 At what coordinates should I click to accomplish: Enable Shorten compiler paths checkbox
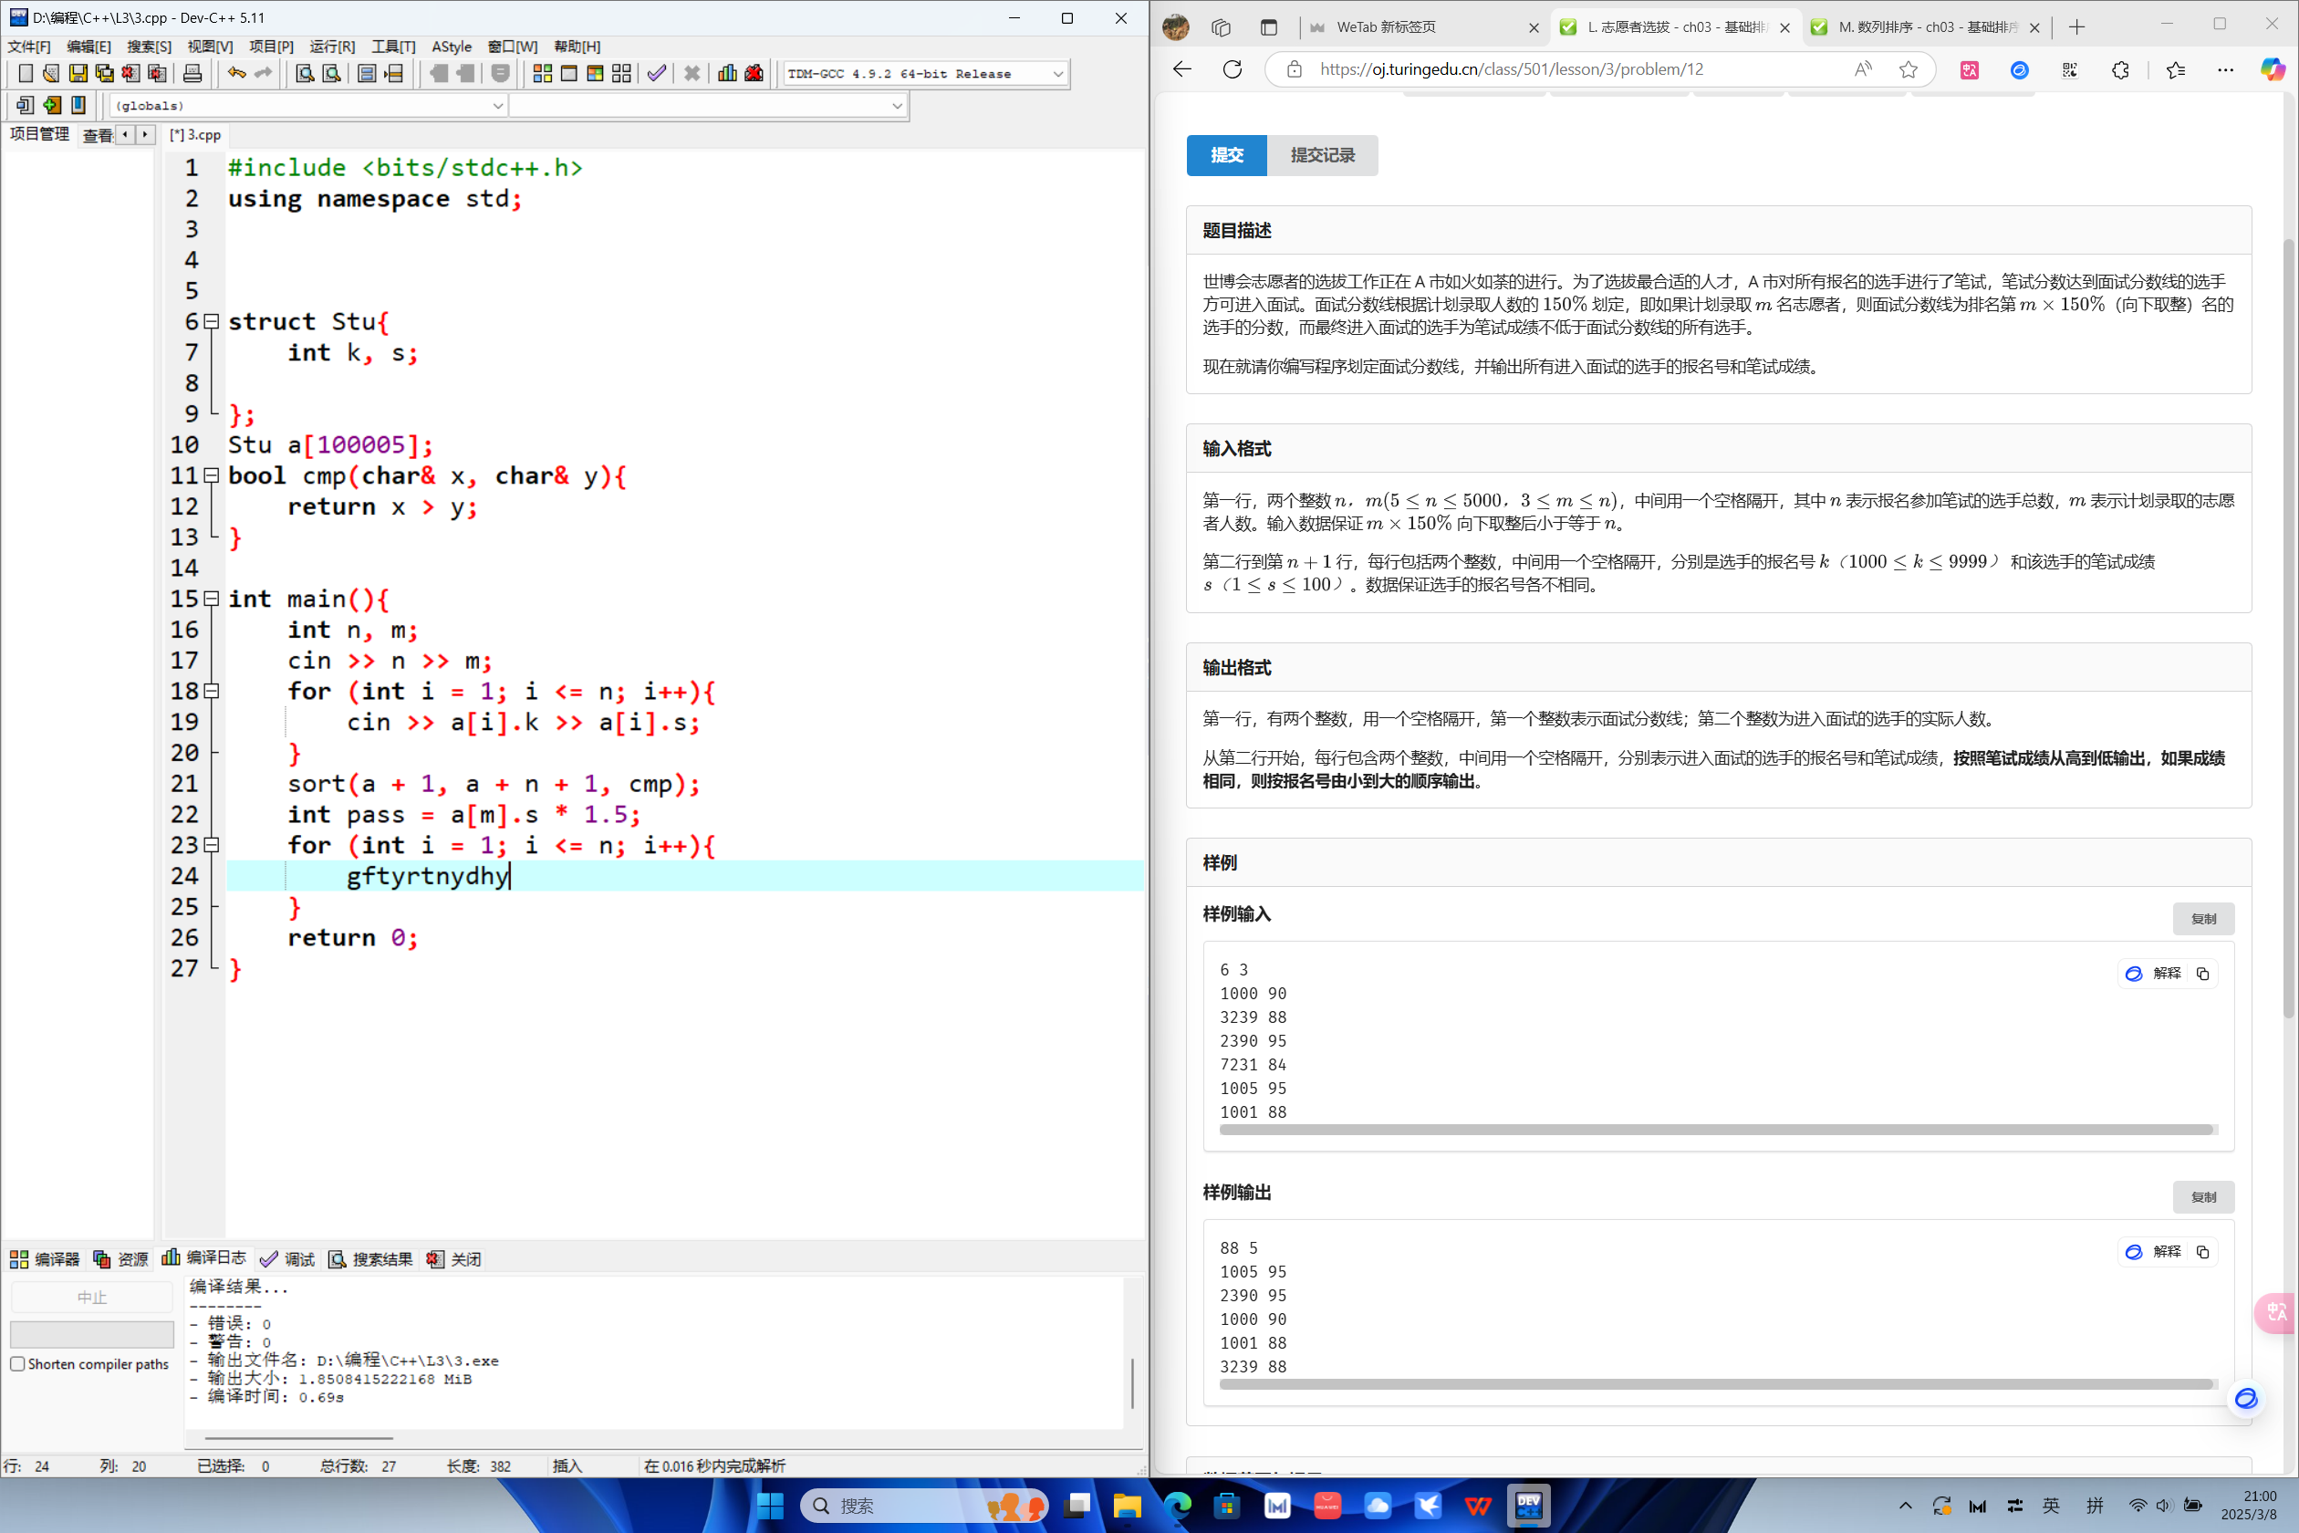pyautogui.click(x=17, y=1364)
